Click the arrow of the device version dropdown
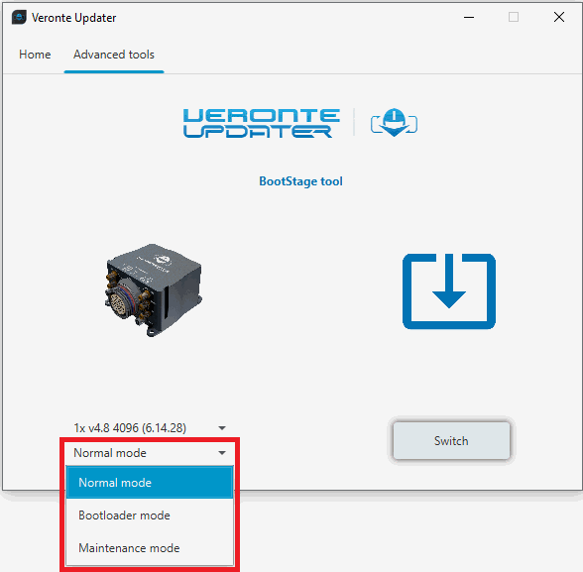This screenshot has width=583, height=572. (x=222, y=428)
